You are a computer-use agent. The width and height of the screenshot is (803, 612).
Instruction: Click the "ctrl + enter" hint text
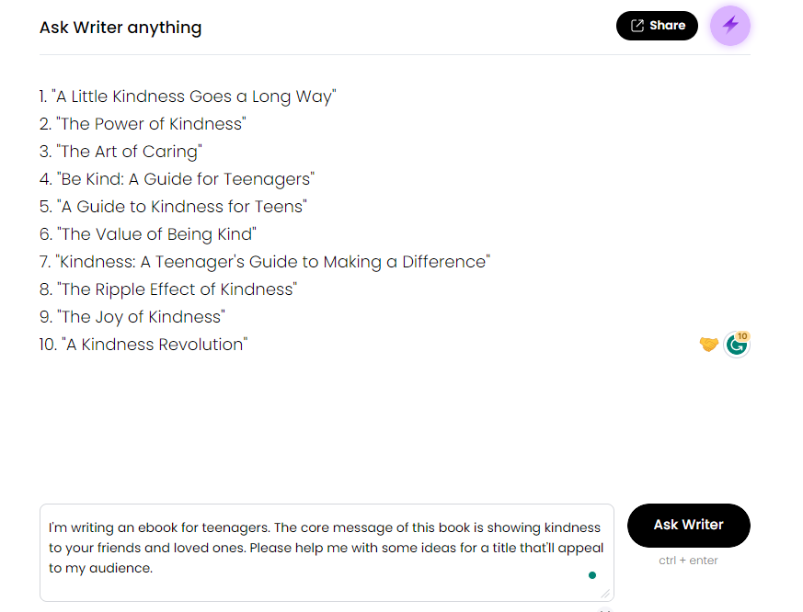[x=688, y=561]
